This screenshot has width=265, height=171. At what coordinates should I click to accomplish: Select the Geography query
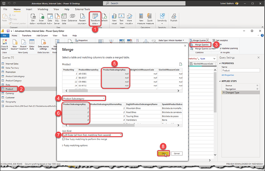(11, 102)
